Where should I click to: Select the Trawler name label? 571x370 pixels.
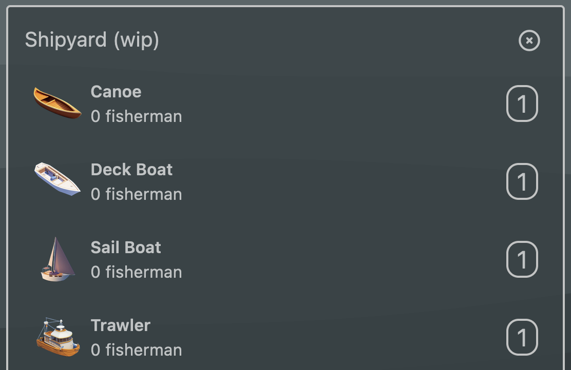tap(121, 325)
